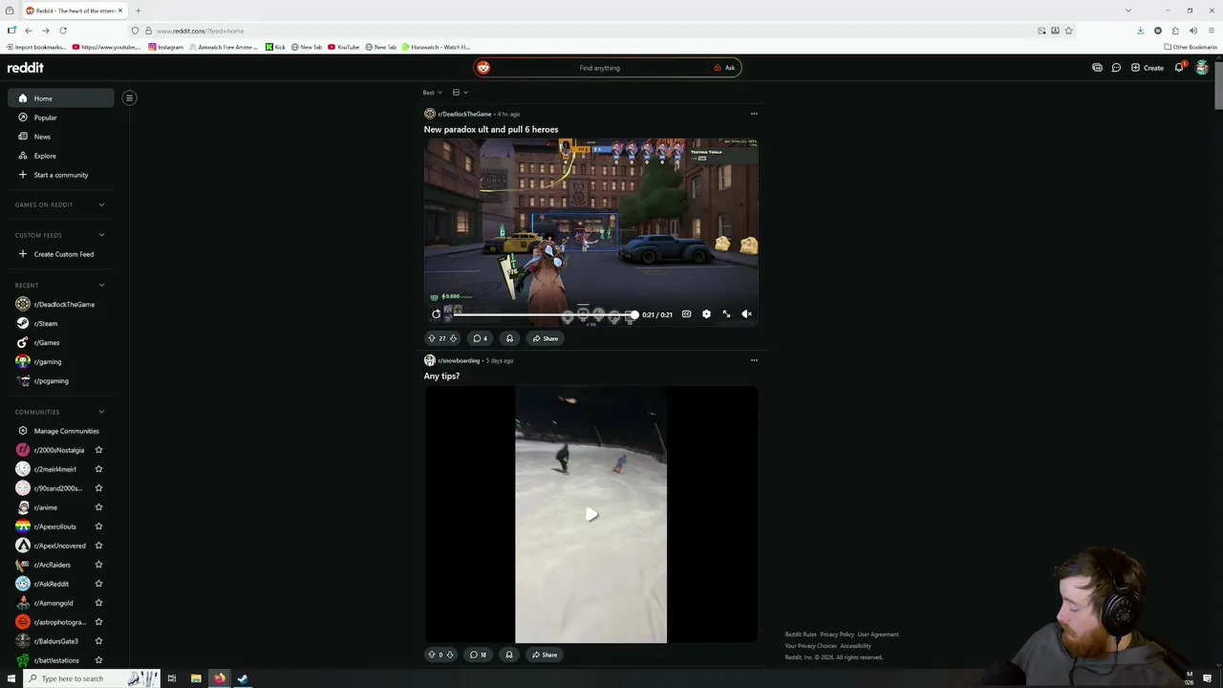1223x688 pixels.
Task: Open Popular in the sidebar
Action: pos(61,118)
